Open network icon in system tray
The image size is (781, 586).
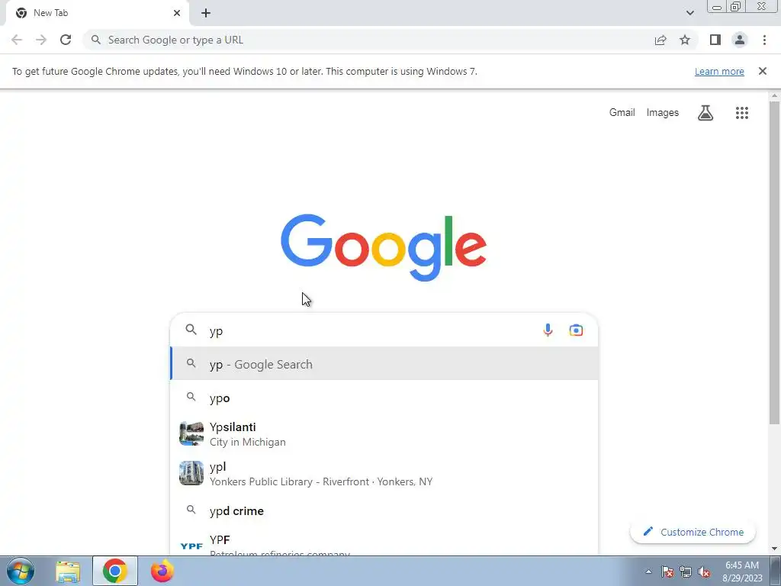(686, 572)
